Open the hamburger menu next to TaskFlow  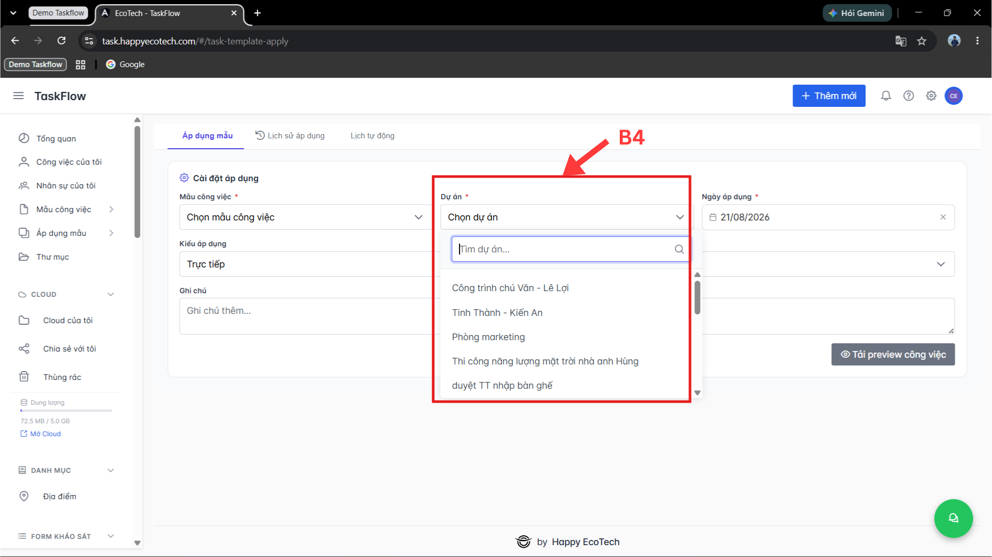click(x=19, y=96)
